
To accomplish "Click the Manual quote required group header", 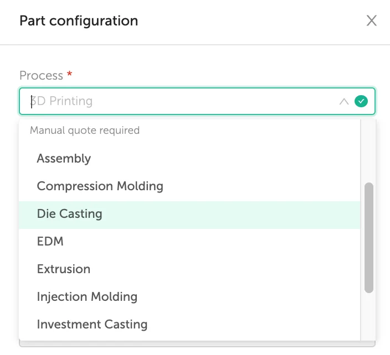I will (85, 130).
